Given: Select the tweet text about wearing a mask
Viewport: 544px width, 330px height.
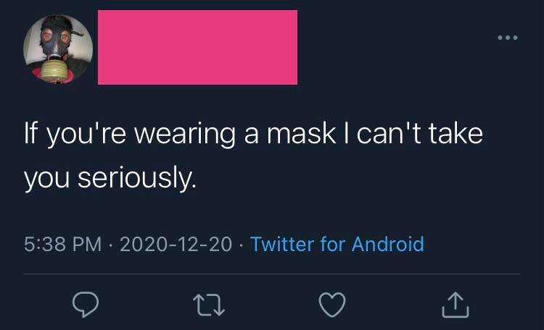Looking at the screenshot, I should point(254,156).
